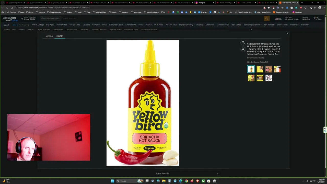Open the taskbar weather widget
The height and width of the screenshot is (184, 327).
tap(6, 181)
